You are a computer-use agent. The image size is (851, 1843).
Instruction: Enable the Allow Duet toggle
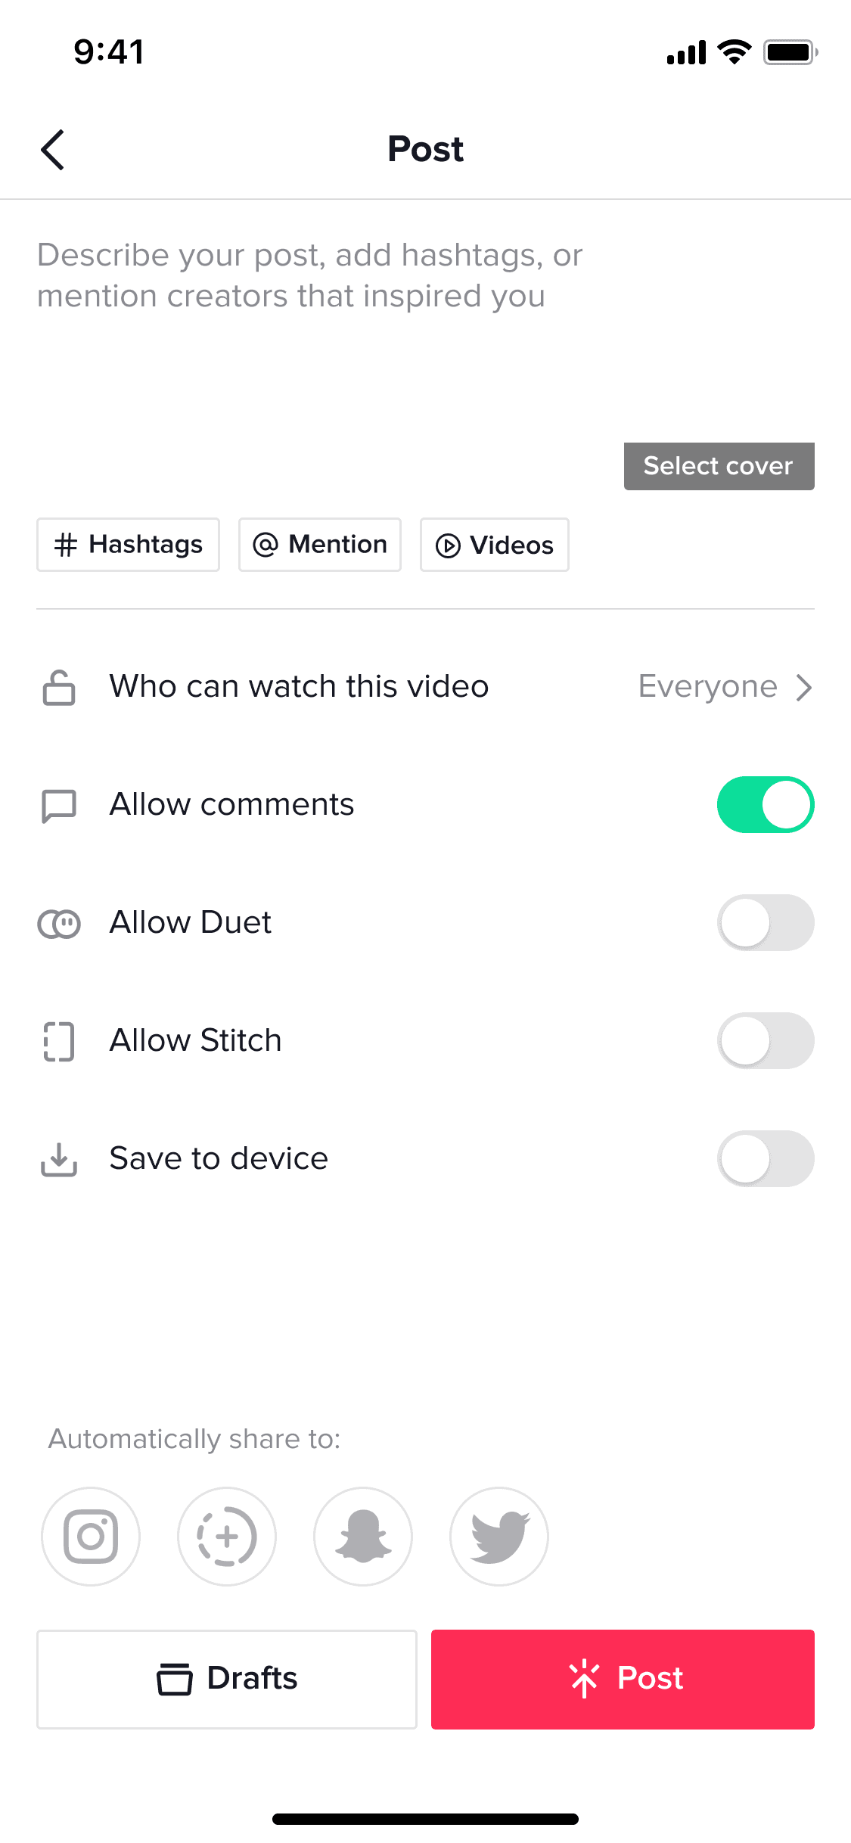tap(766, 922)
